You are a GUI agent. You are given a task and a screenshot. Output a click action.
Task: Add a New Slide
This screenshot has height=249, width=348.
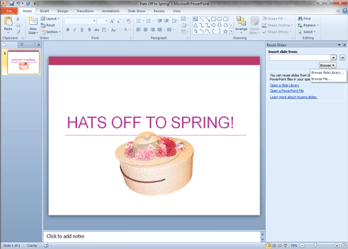[x=33, y=25]
